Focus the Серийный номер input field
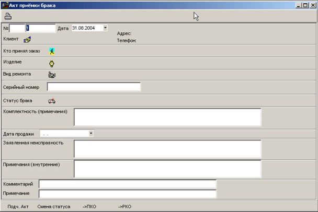 click(94, 87)
